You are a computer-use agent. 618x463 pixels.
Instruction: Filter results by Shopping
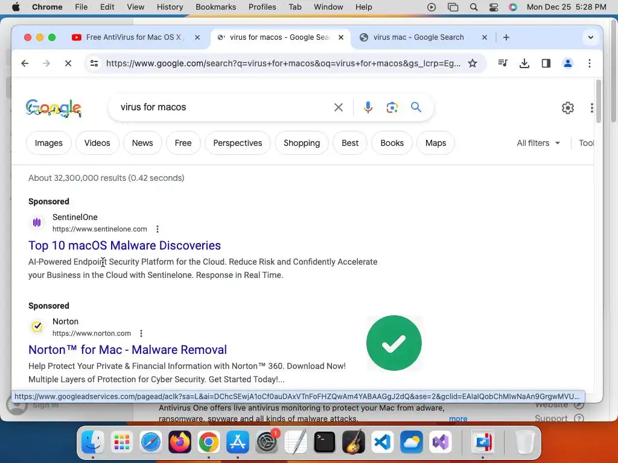pos(302,143)
